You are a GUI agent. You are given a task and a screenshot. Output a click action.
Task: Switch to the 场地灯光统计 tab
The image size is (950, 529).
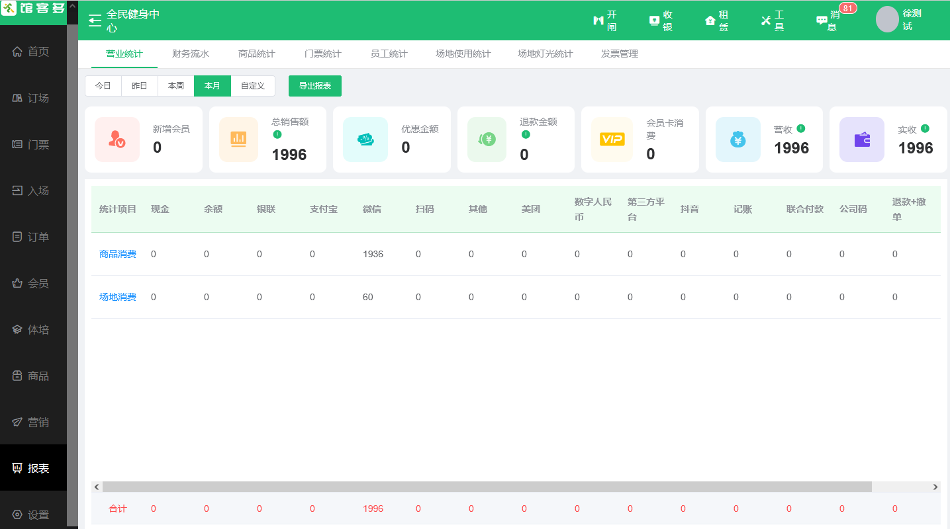pyautogui.click(x=546, y=54)
